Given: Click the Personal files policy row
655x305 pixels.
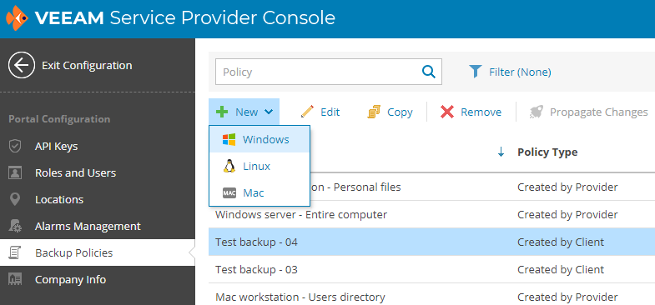Looking at the screenshot, I should point(431,187).
